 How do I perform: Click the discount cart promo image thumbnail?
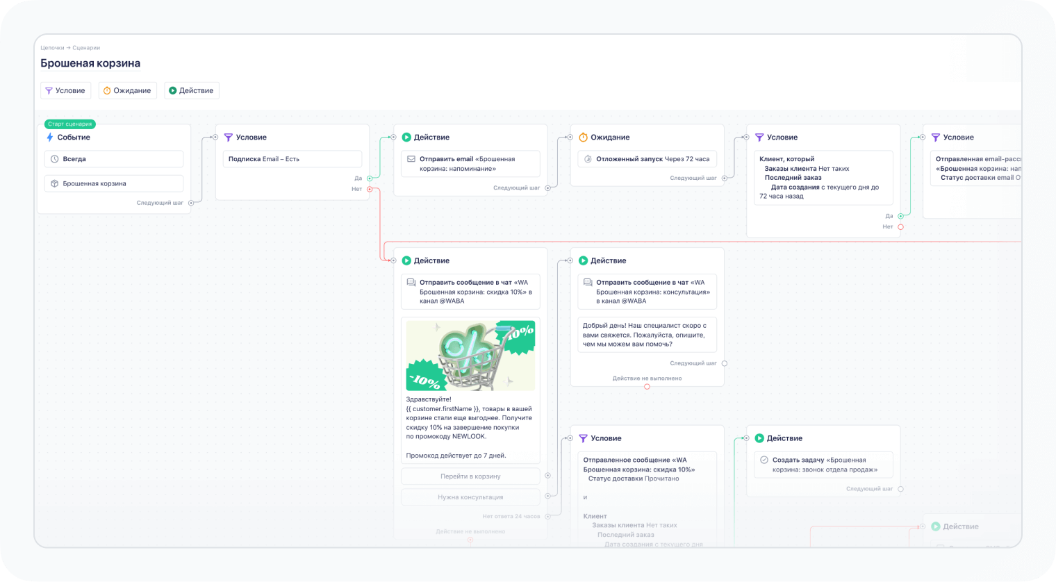(x=470, y=355)
